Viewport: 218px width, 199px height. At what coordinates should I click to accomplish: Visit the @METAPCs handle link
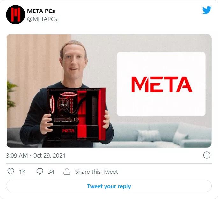point(42,19)
